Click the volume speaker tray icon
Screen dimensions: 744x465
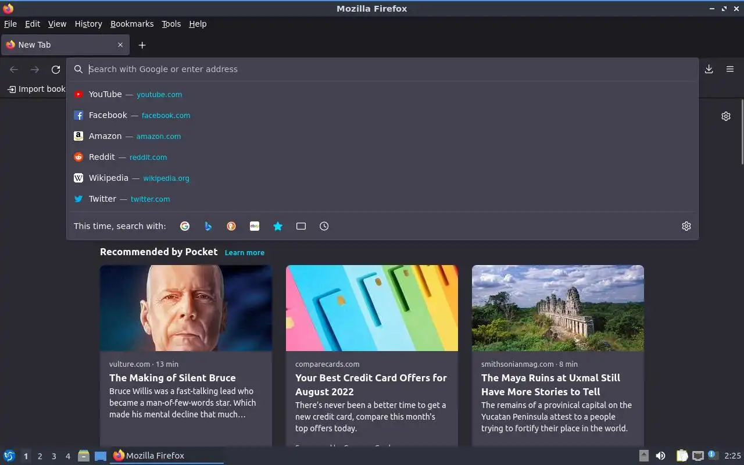point(660,456)
